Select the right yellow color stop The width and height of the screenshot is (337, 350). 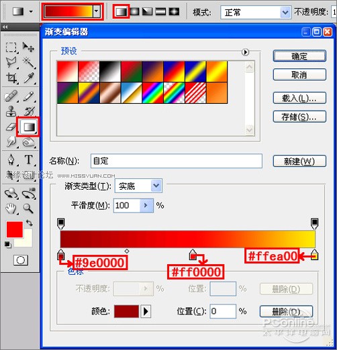pyautogui.click(x=314, y=255)
